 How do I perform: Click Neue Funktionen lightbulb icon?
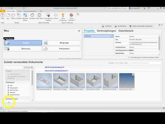[63, 15]
